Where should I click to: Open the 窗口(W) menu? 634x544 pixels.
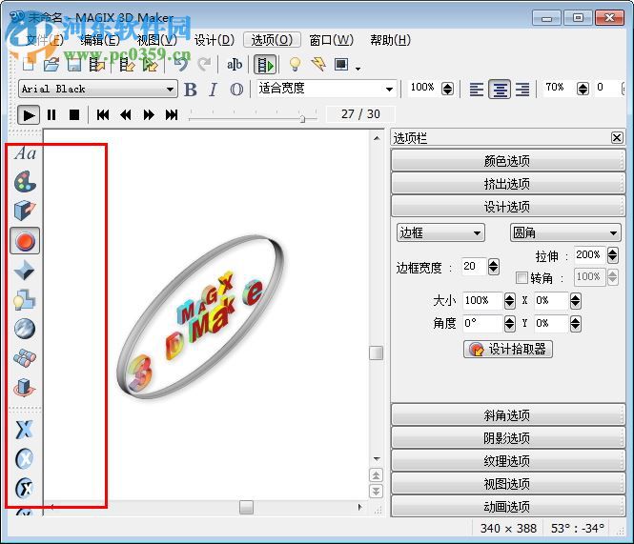(x=331, y=40)
